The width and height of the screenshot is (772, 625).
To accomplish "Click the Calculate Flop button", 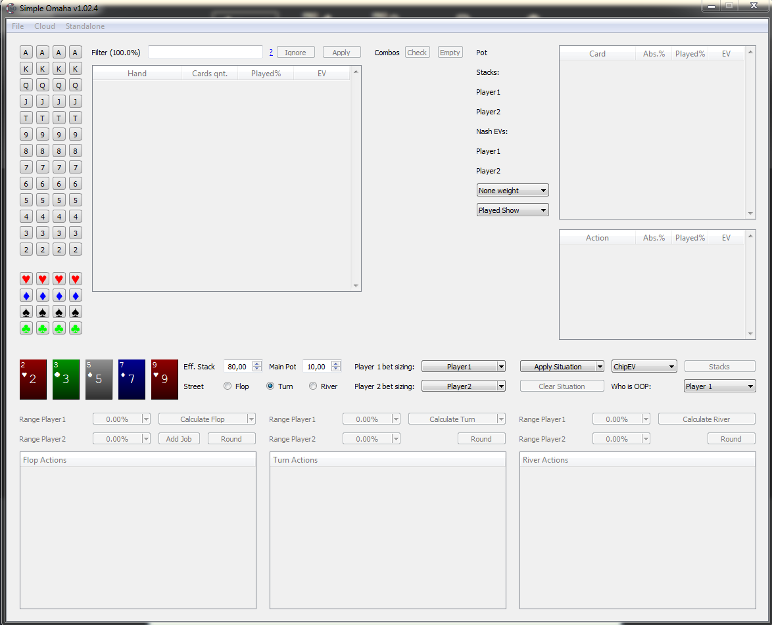I will (x=203, y=419).
